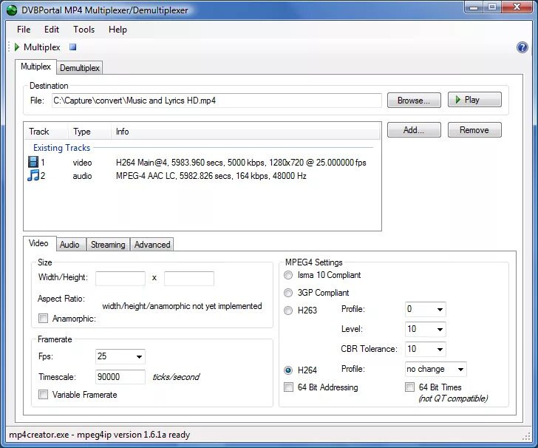Viewport: 538px width, 448px height.
Task: Click the Browse... button
Action: click(414, 101)
